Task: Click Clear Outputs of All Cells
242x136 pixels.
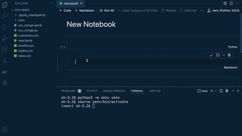Action: [x=138, y=11]
